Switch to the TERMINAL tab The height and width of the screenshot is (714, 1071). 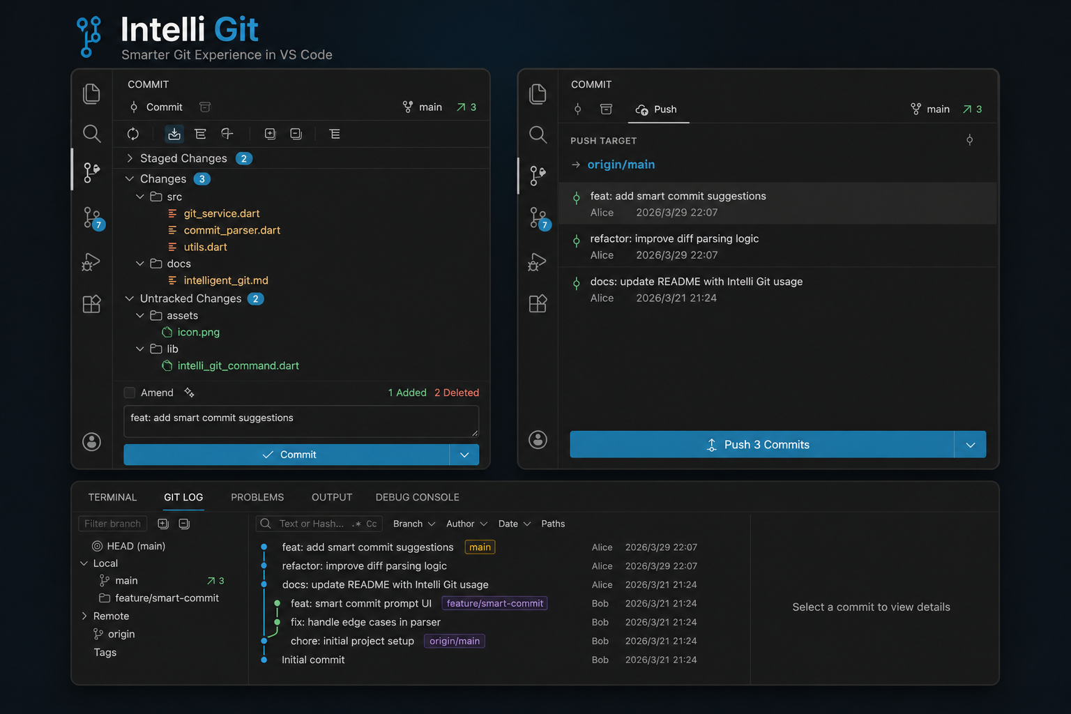112,497
